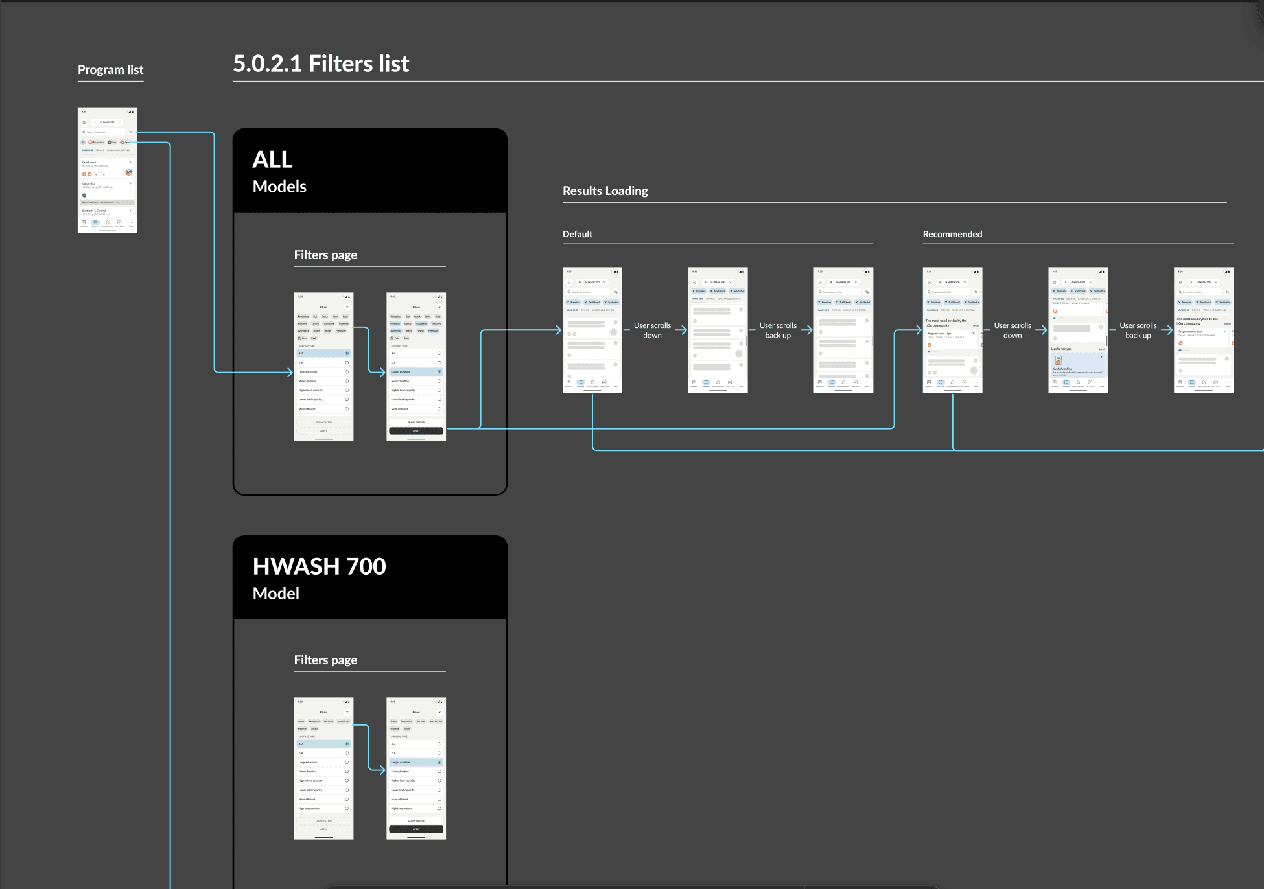Click scrollbar on second Default results screen

pos(746,341)
